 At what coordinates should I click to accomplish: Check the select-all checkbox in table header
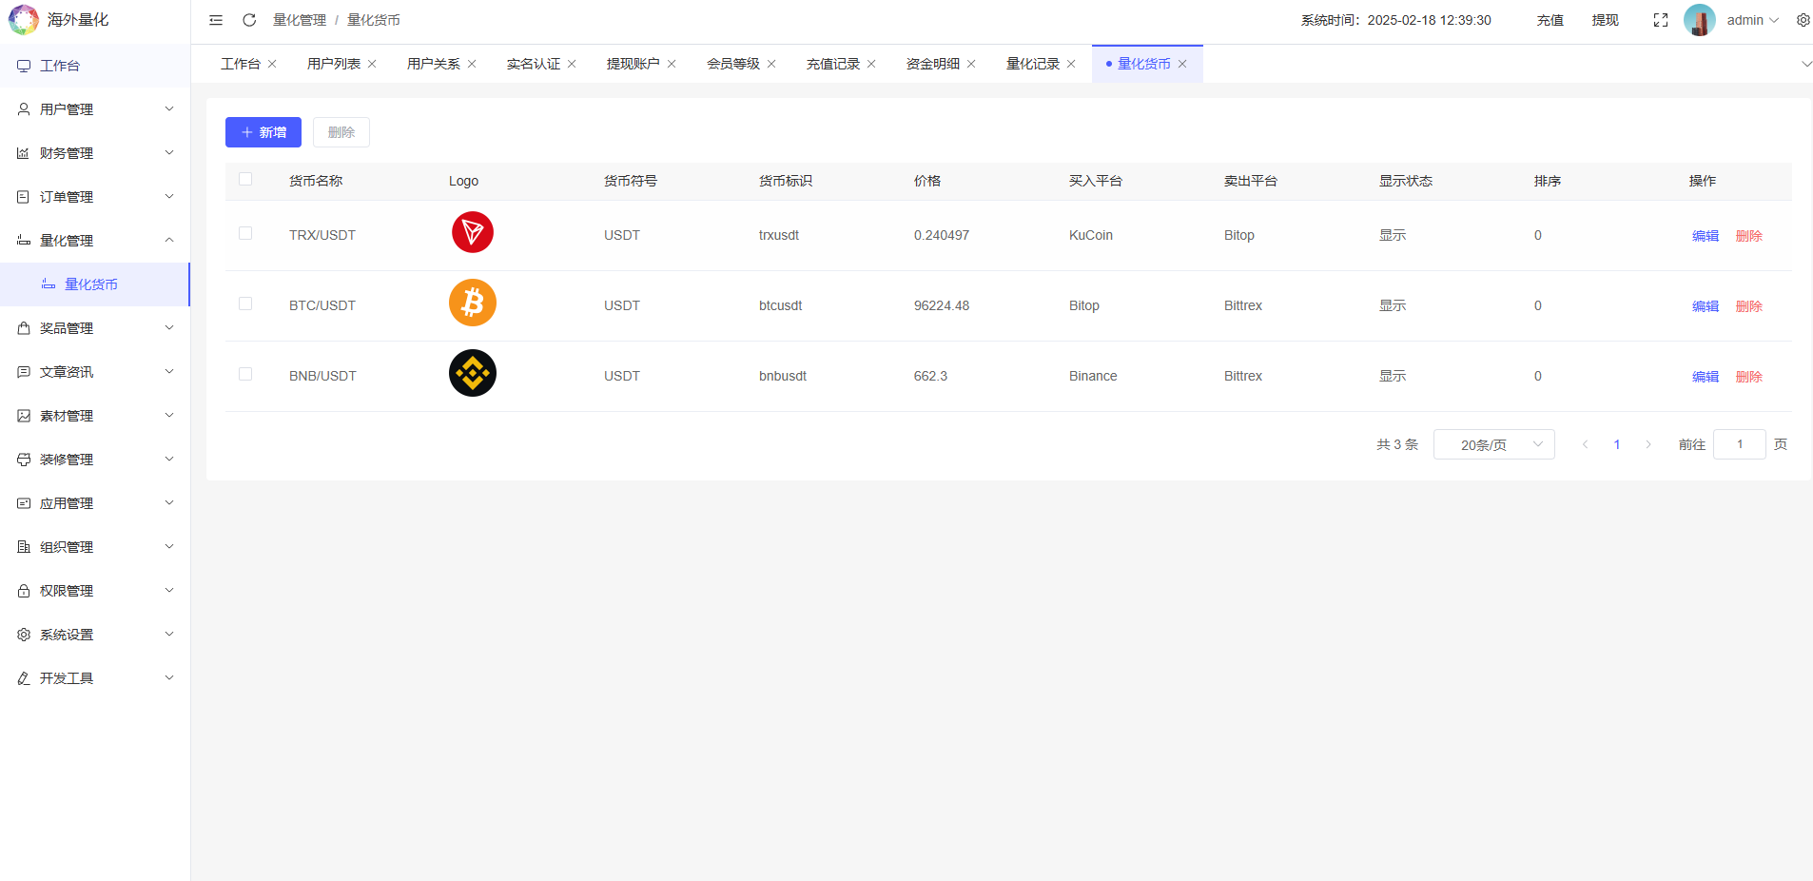[245, 179]
